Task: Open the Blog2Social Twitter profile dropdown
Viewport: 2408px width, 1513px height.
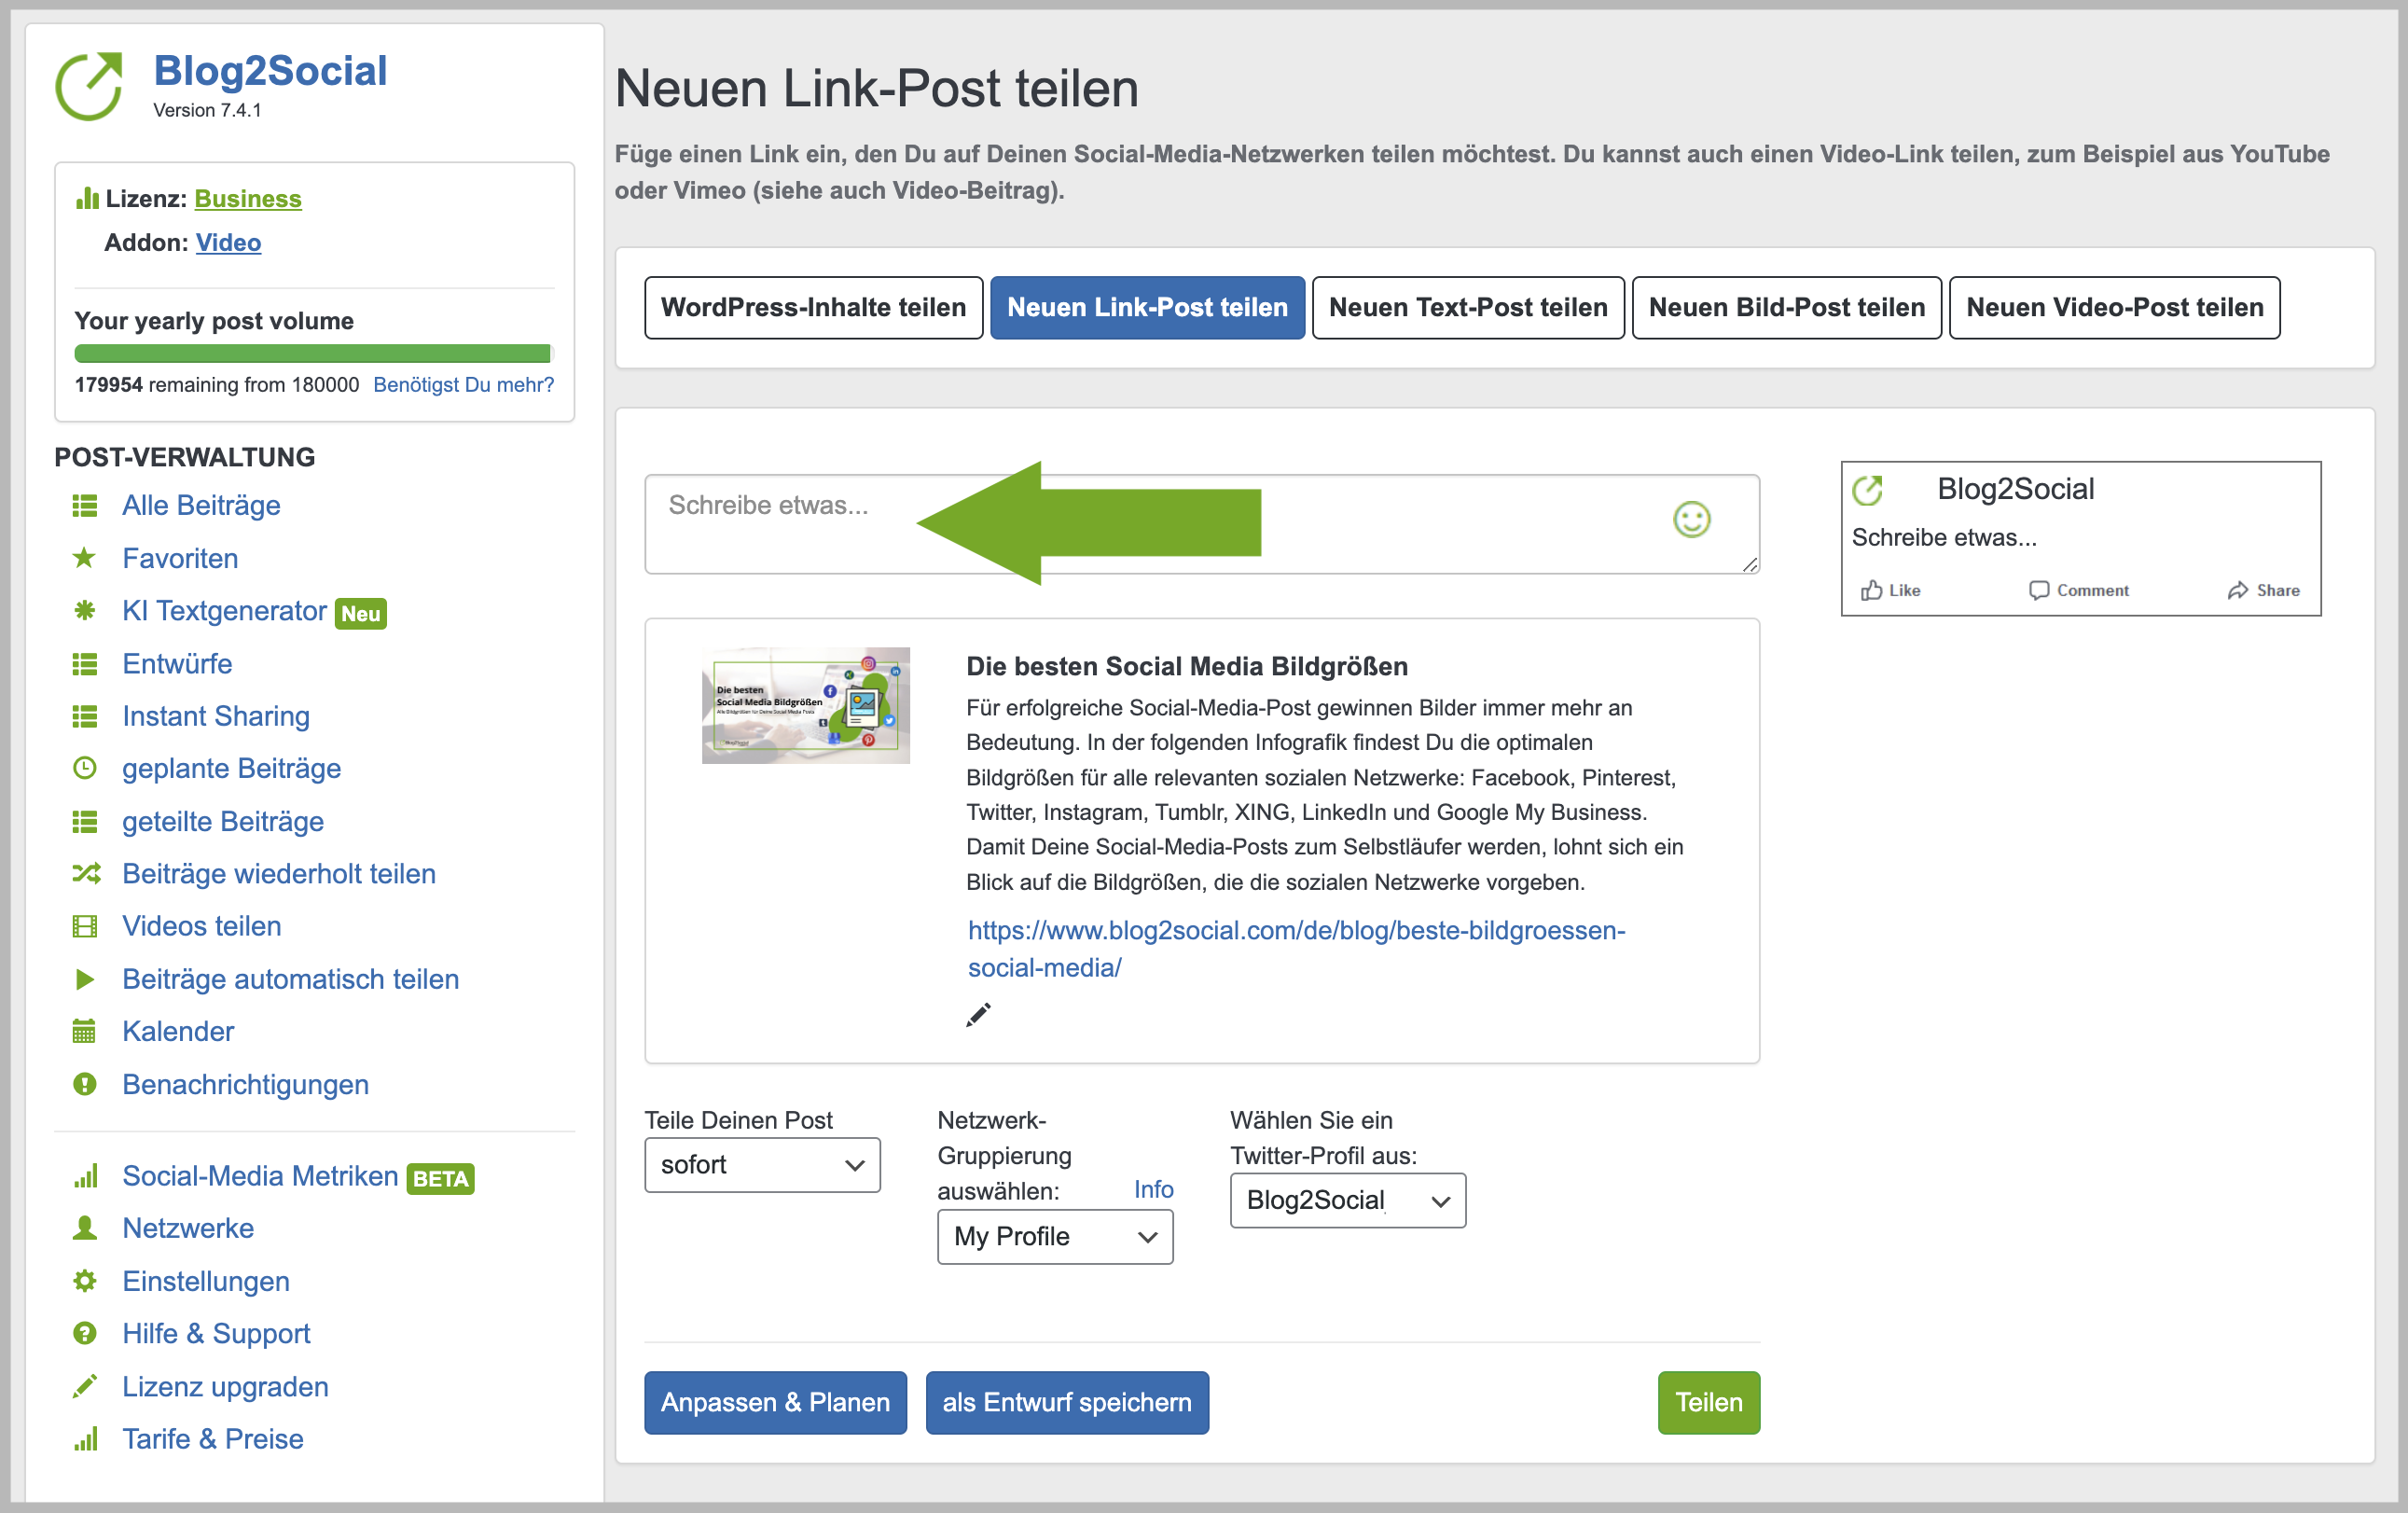Action: [x=1347, y=1200]
